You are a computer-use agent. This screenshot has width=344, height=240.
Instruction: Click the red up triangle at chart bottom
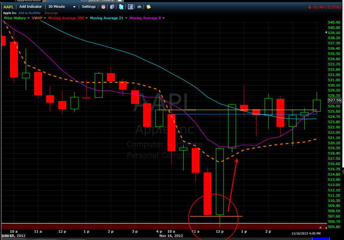[x=320, y=228]
